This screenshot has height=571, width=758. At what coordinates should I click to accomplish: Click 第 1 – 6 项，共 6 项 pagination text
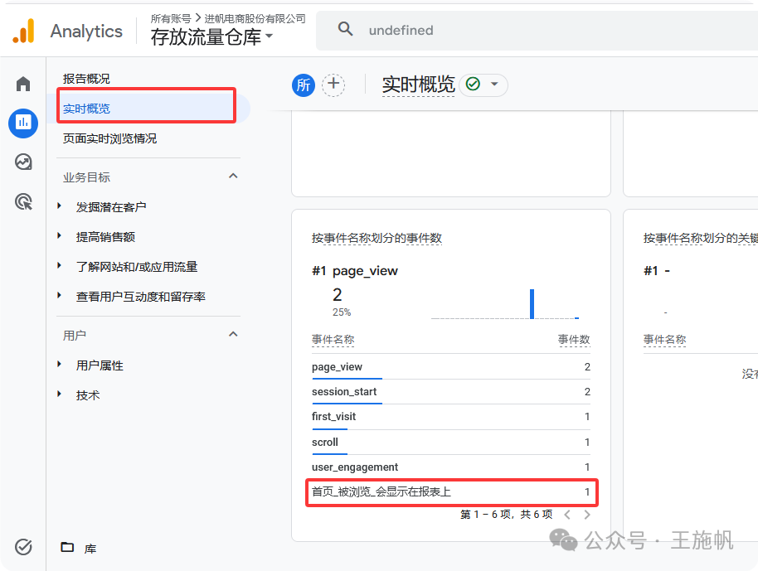coord(506,515)
